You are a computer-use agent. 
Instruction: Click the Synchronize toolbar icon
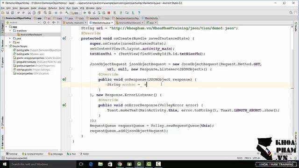(x=13, y=13)
